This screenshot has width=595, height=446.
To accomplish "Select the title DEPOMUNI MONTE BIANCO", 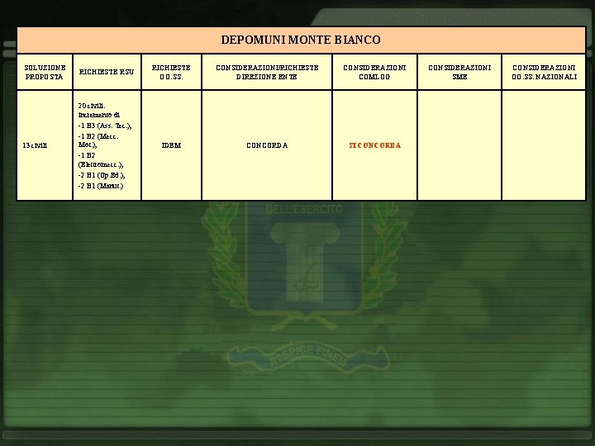I will 301,40.
